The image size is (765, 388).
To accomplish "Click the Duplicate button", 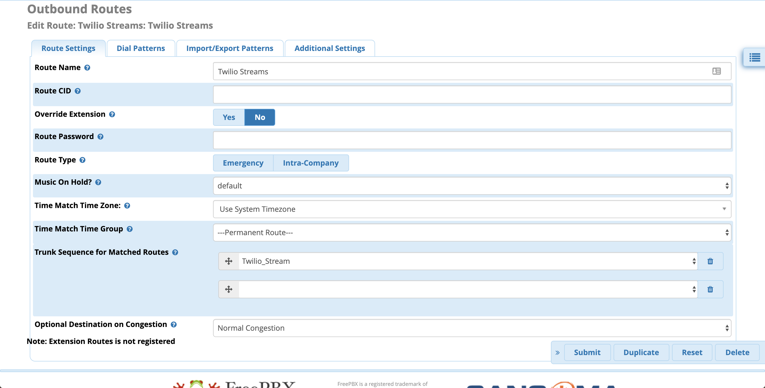I will click(x=641, y=353).
